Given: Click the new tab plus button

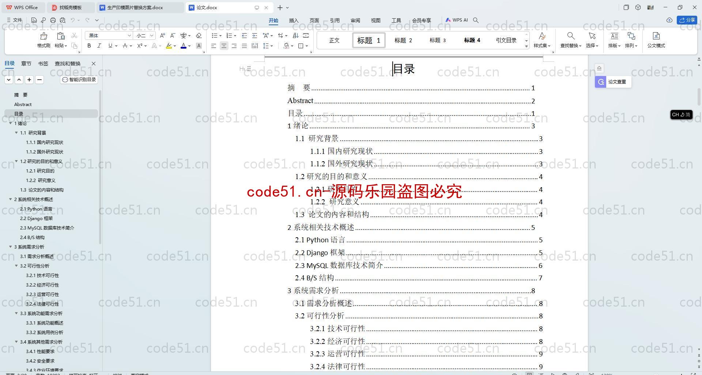Looking at the screenshot, I should [x=280, y=7].
